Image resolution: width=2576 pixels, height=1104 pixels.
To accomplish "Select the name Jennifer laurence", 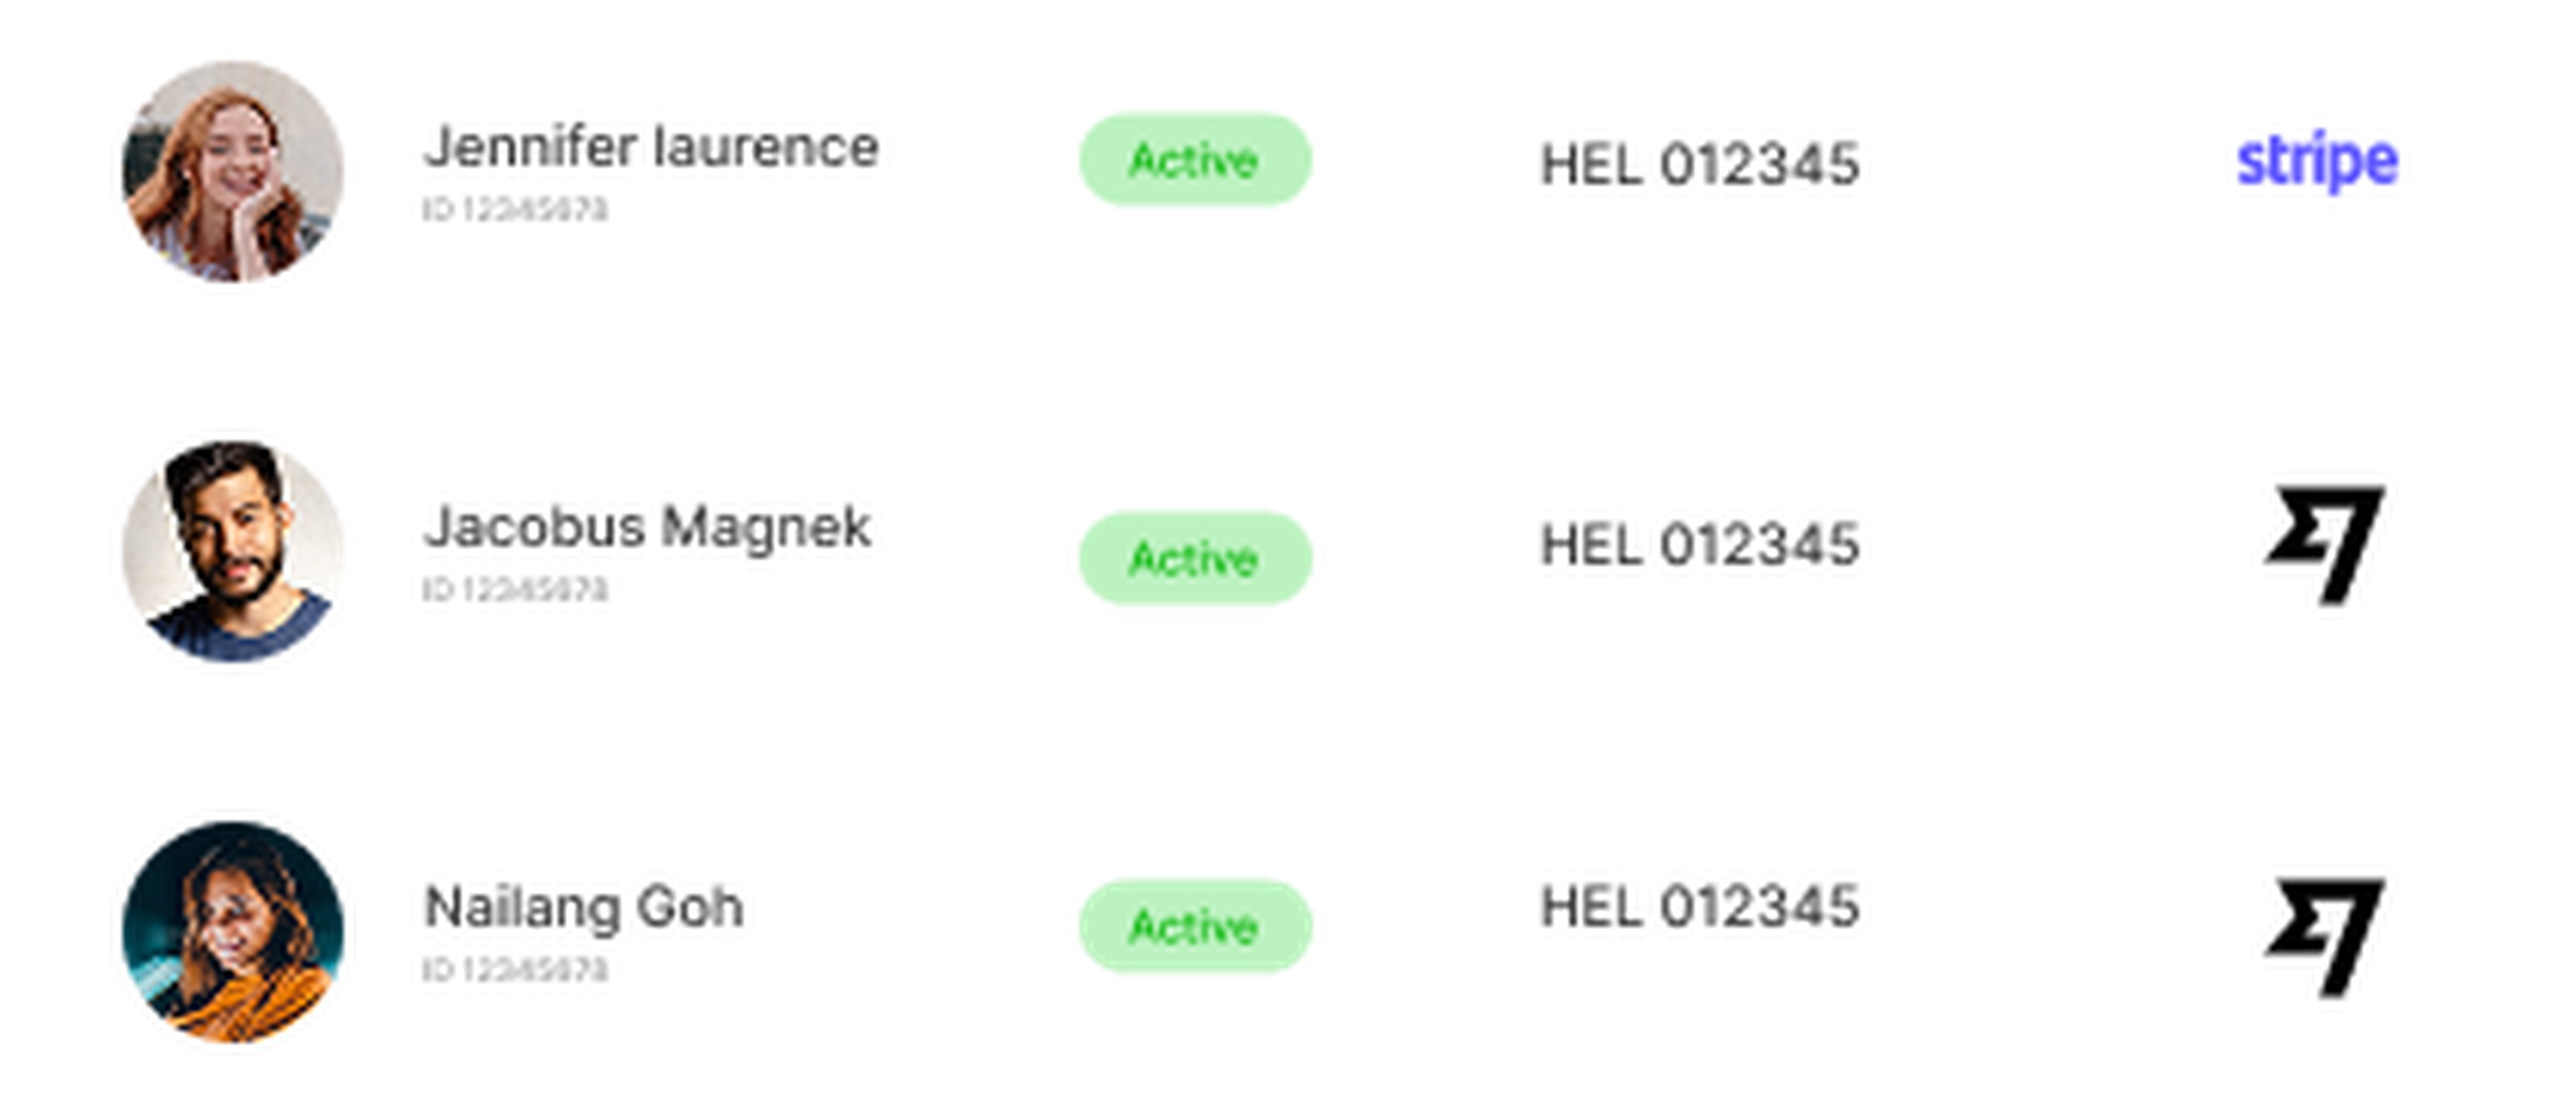I will point(651,148).
